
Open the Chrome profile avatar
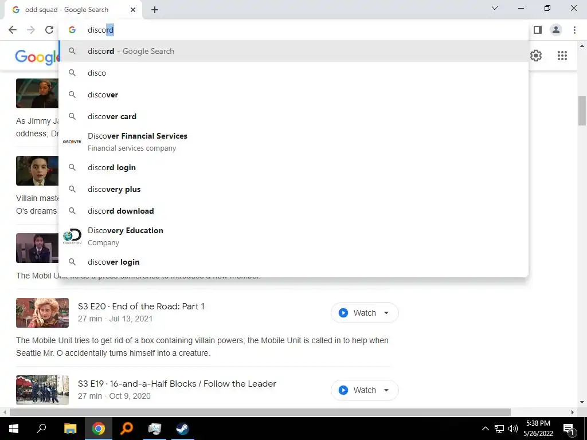[x=556, y=30]
